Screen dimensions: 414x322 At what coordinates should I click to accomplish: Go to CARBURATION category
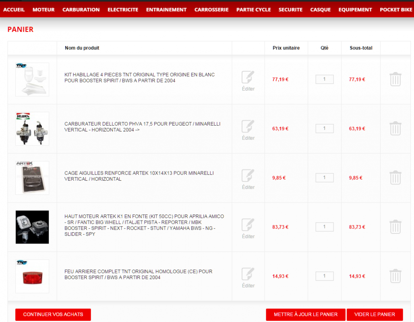81,10
